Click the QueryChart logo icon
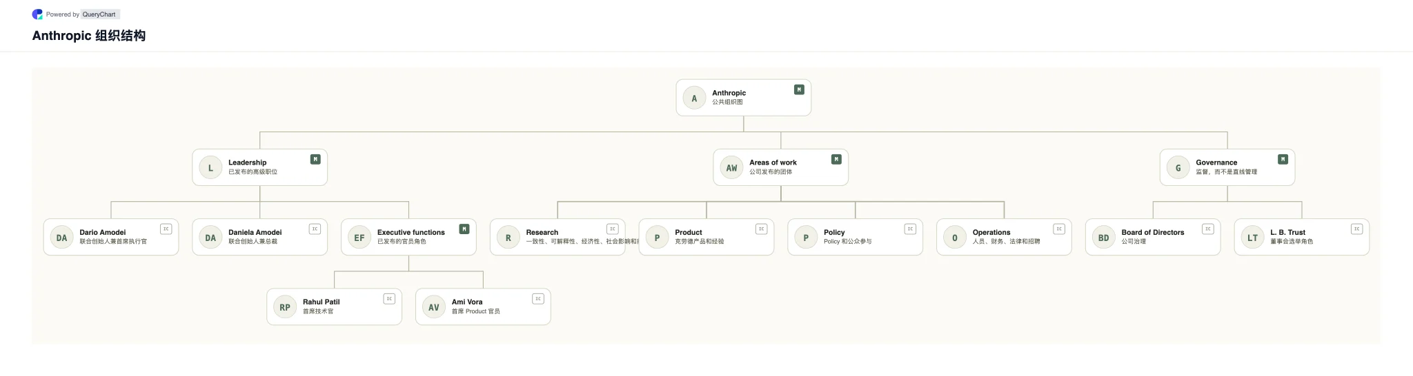This screenshot has height=376, width=1413. [x=37, y=14]
